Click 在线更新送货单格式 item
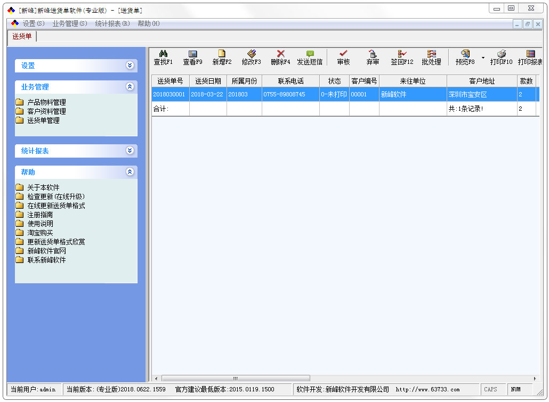The height and width of the screenshot is (402, 549). (56, 206)
